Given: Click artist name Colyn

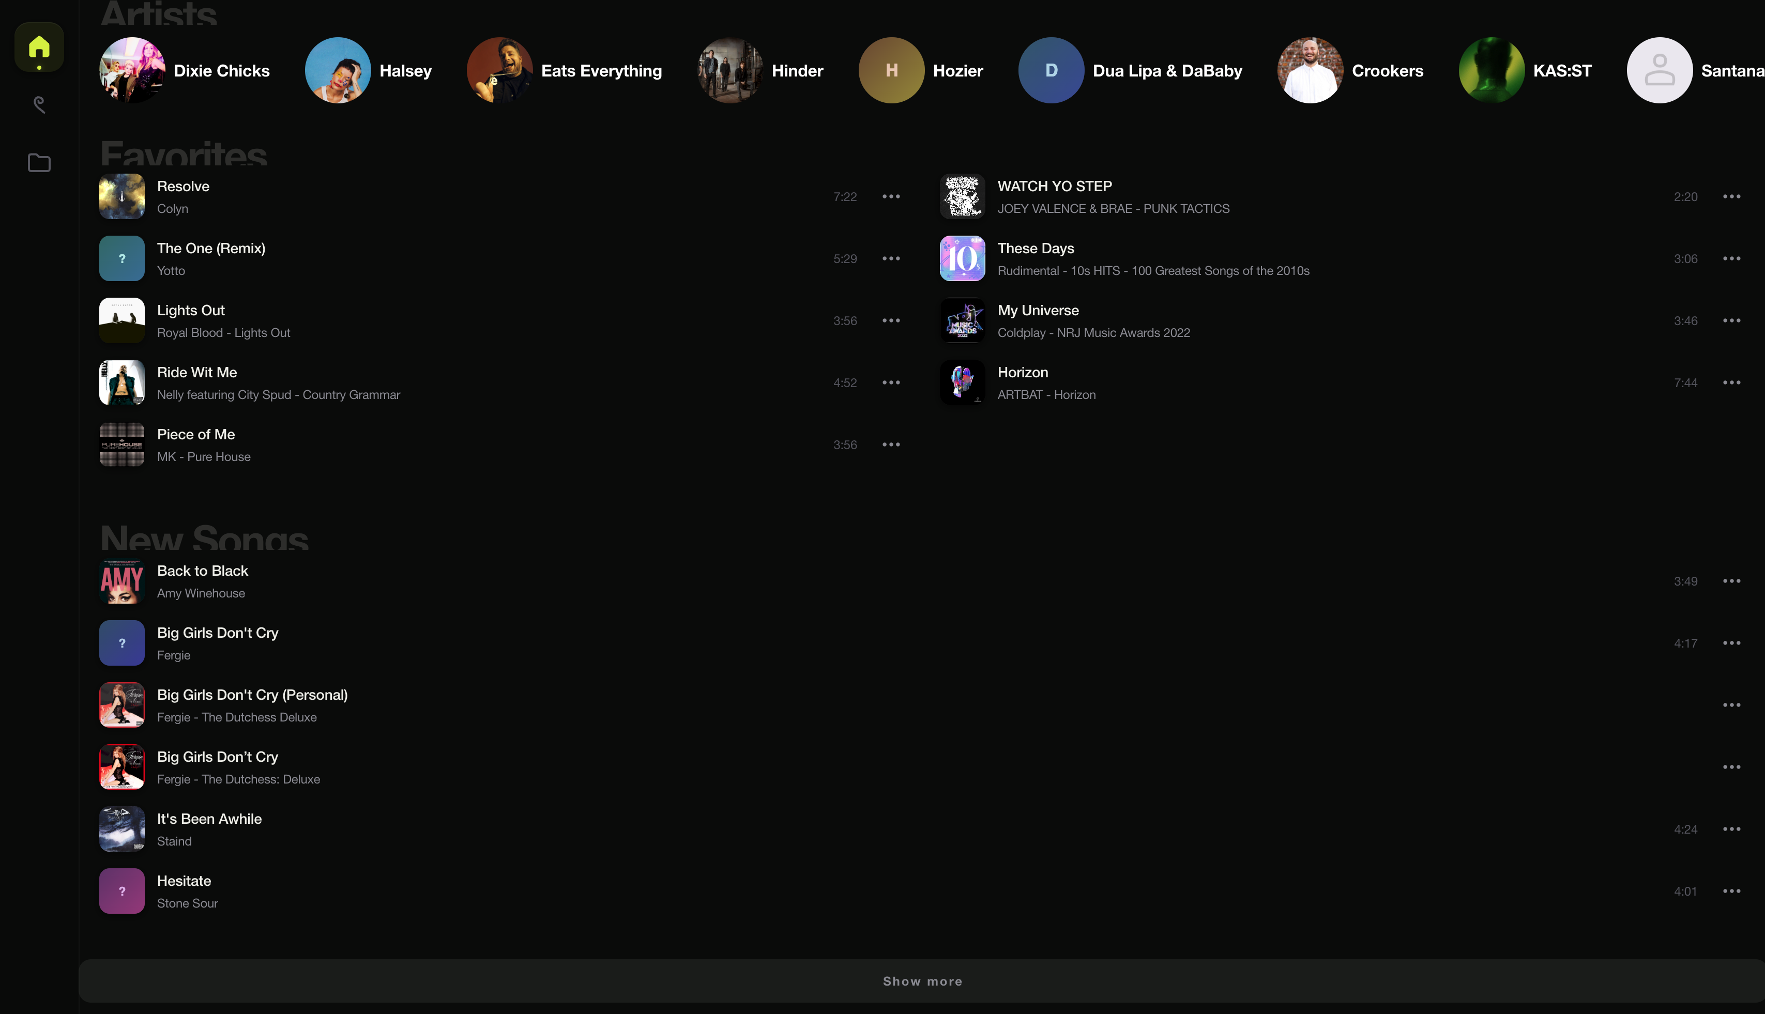Looking at the screenshot, I should [173, 208].
